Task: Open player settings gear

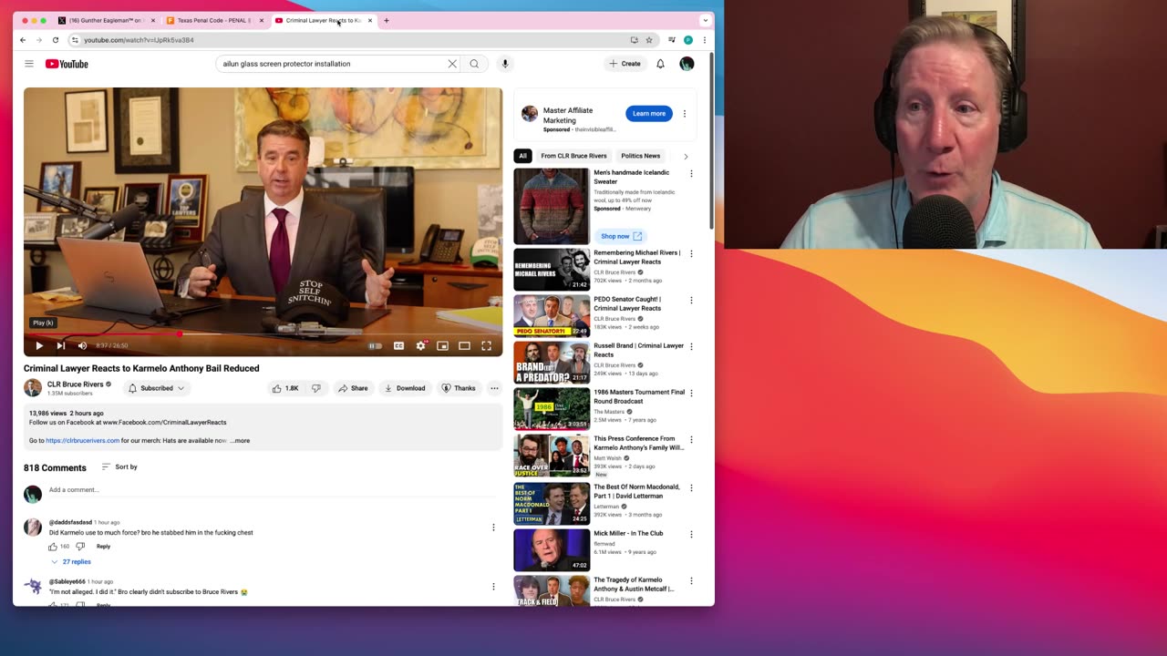Action: click(420, 345)
